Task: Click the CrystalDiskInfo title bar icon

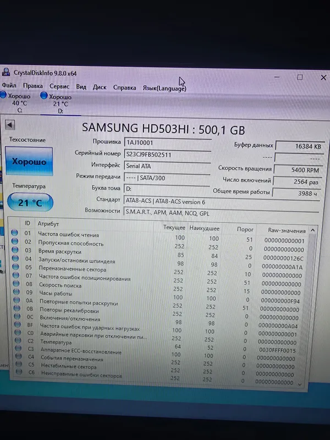Action: pyautogui.click(x=6, y=73)
